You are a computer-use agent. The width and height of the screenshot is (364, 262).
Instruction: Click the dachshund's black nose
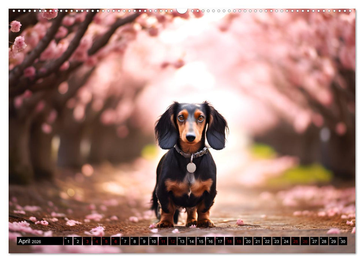[191, 137]
